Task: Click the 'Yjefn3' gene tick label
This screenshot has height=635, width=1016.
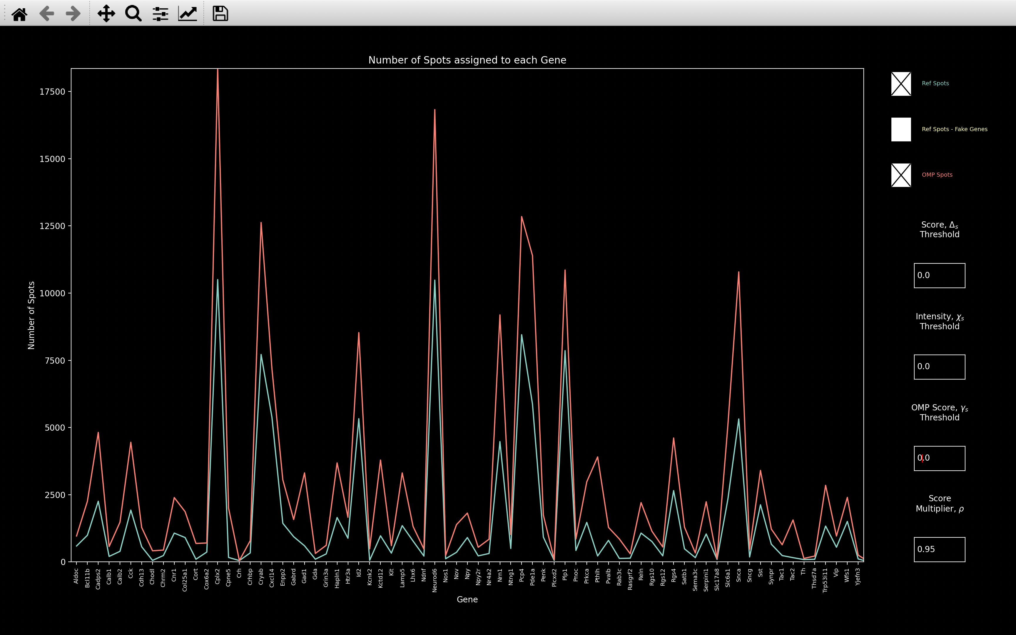Action: [858, 576]
